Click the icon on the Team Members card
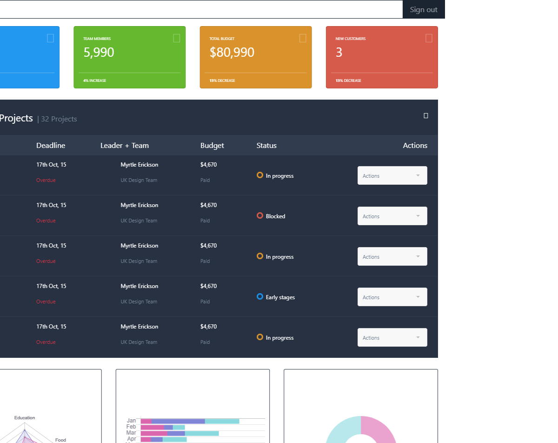Viewport: 558px width, 443px height. point(176,38)
